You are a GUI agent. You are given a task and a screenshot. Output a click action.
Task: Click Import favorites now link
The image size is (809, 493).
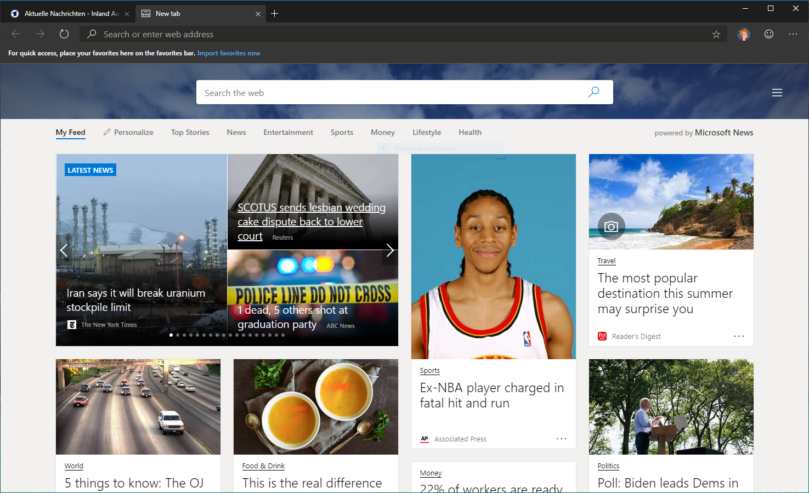(x=229, y=53)
